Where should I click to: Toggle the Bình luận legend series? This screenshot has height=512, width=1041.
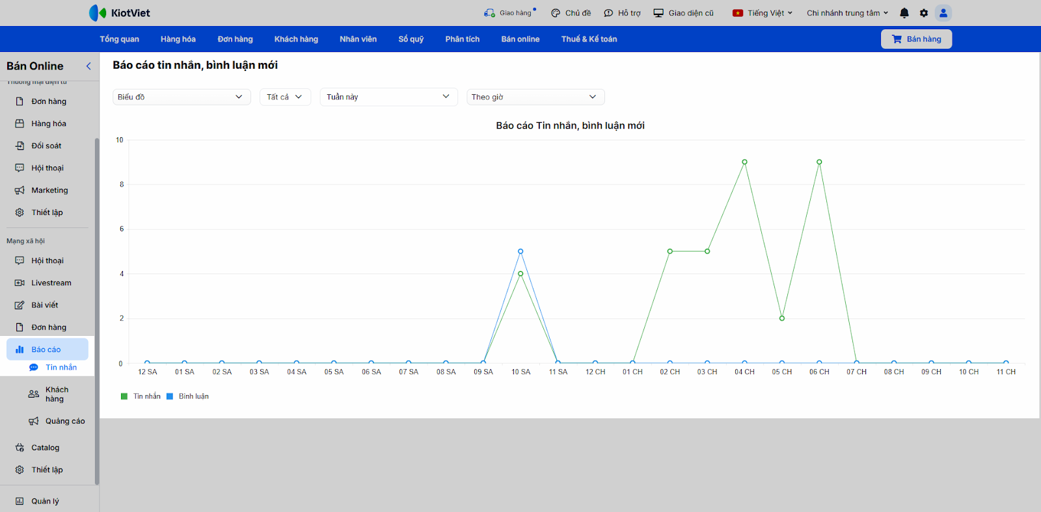tap(193, 396)
